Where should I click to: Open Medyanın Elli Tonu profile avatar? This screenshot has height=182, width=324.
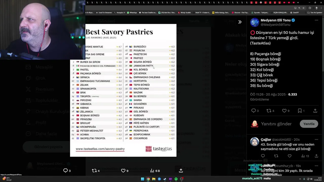255,22
